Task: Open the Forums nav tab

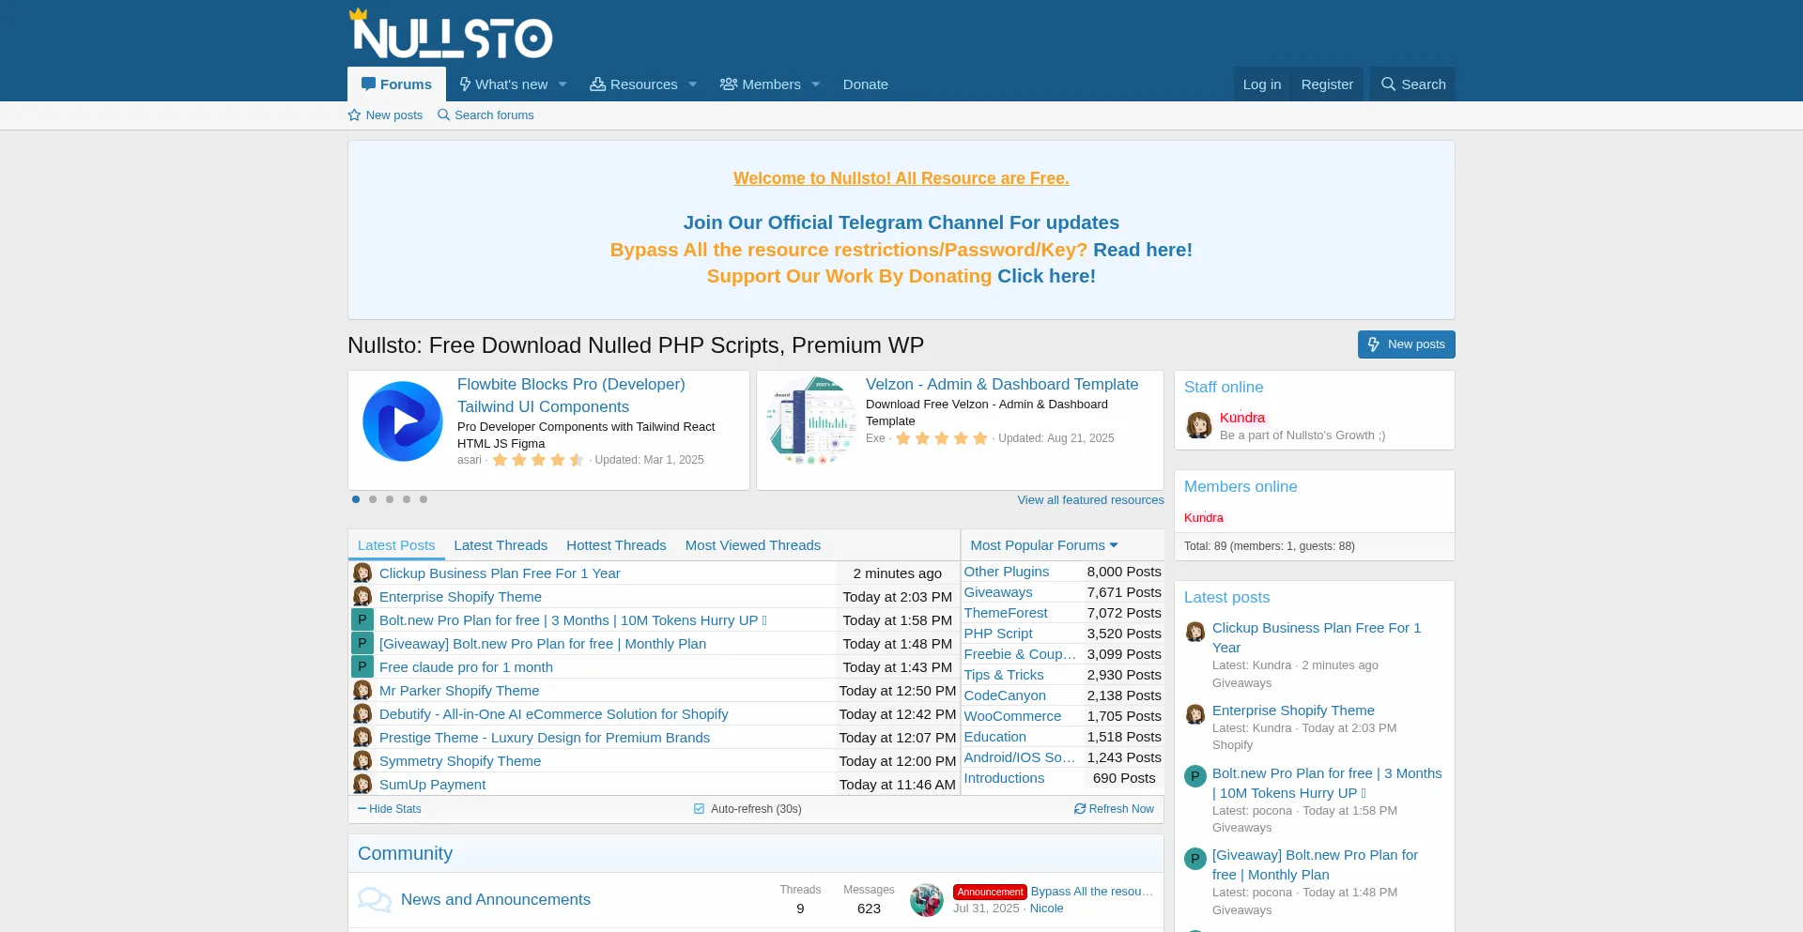Action: 396,84
